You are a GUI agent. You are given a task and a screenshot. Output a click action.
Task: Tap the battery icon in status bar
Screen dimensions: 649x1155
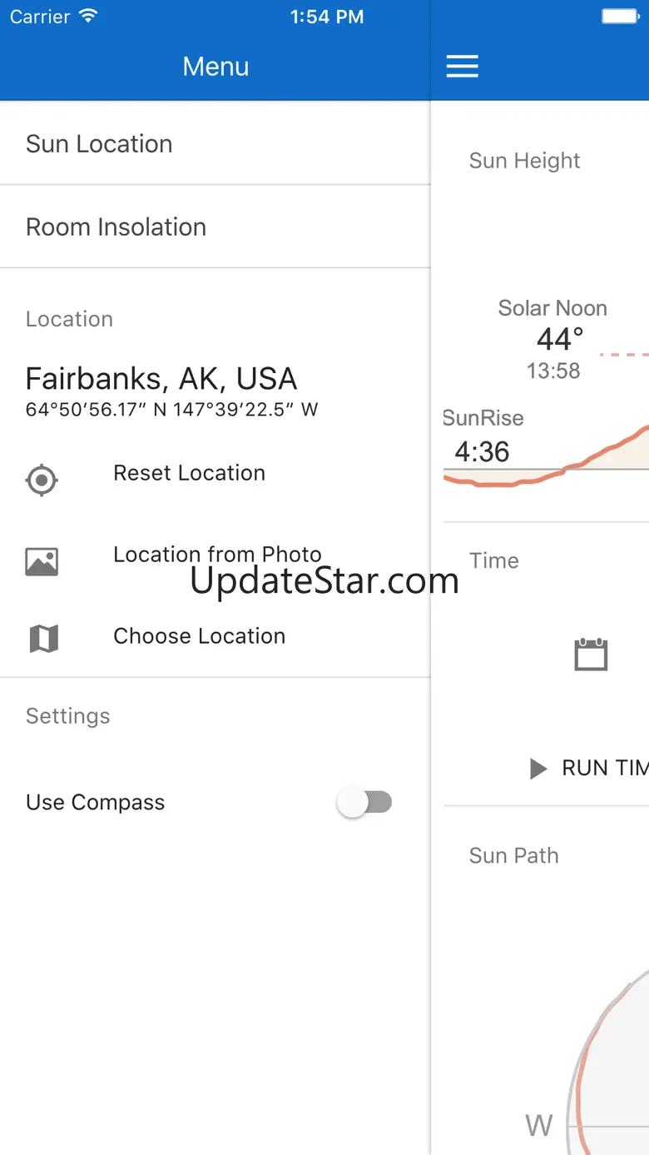click(619, 17)
